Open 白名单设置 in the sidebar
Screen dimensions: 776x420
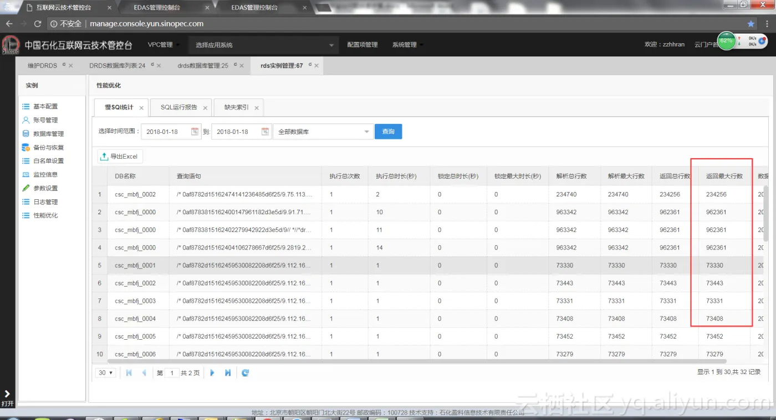(48, 161)
